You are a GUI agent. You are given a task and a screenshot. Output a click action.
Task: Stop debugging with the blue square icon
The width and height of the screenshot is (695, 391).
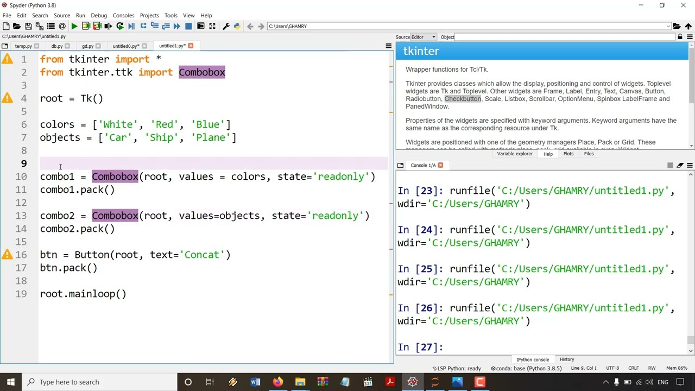click(188, 26)
